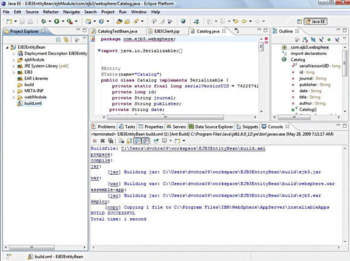Run the program with green Run icon
The image size is (350, 261).
pos(57,21)
